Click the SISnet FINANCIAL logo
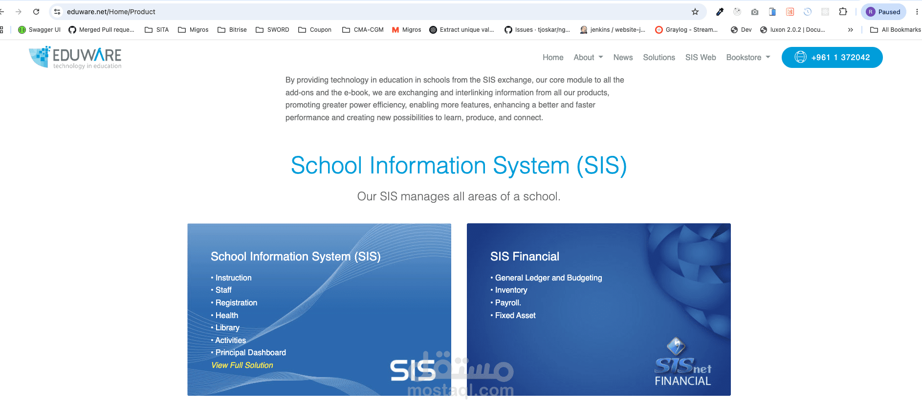This screenshot has width=922, height=408. click(682, 363)
